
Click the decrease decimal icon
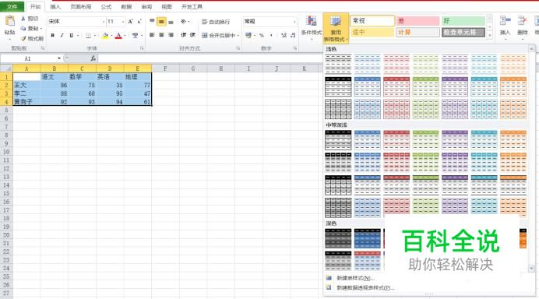(293, 35)
